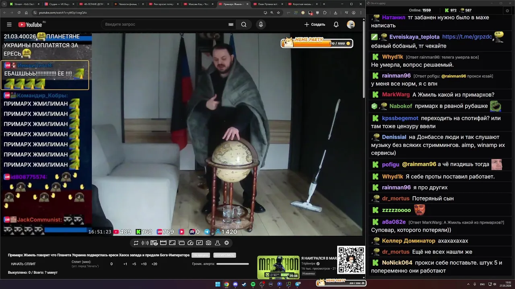Open chat window settings gear at top right
Screen dimensions: 515x289
coord(507,10)
